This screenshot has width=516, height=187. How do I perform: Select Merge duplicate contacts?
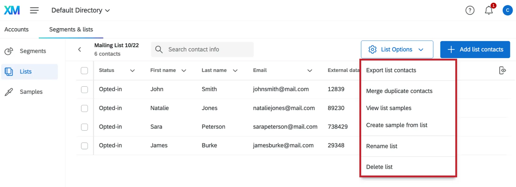point(399,91)
